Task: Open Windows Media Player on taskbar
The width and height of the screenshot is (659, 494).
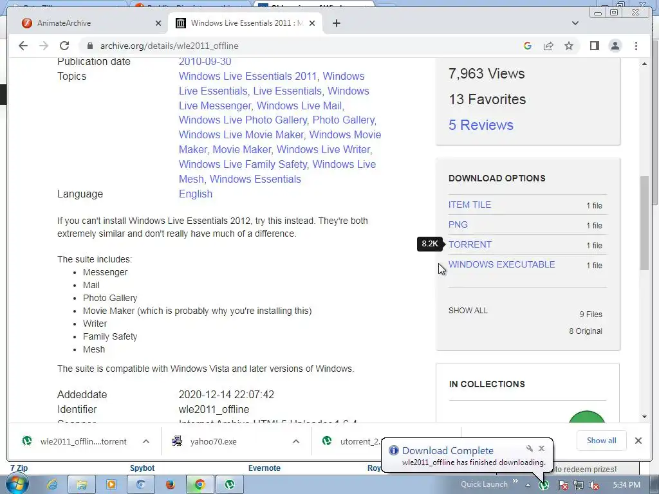Action: (111, 485)
